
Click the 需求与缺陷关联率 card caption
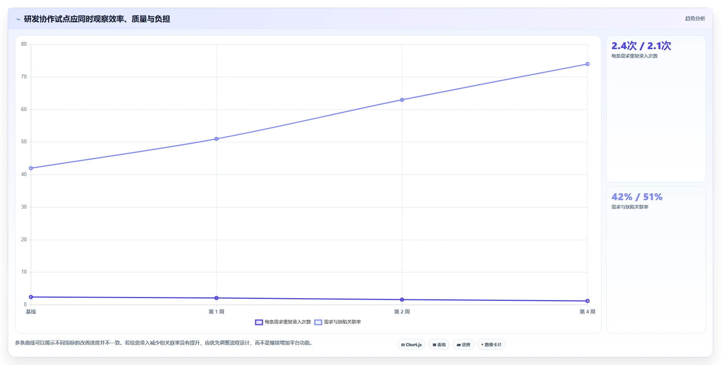click(630, 207)
